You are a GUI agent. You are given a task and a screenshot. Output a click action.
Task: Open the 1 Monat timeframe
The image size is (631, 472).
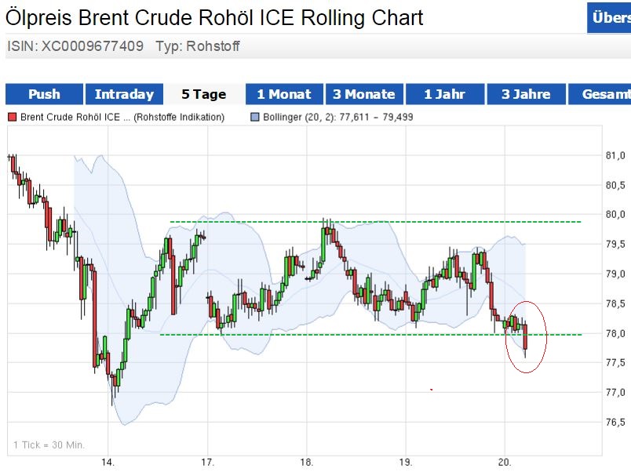point(283,94)
